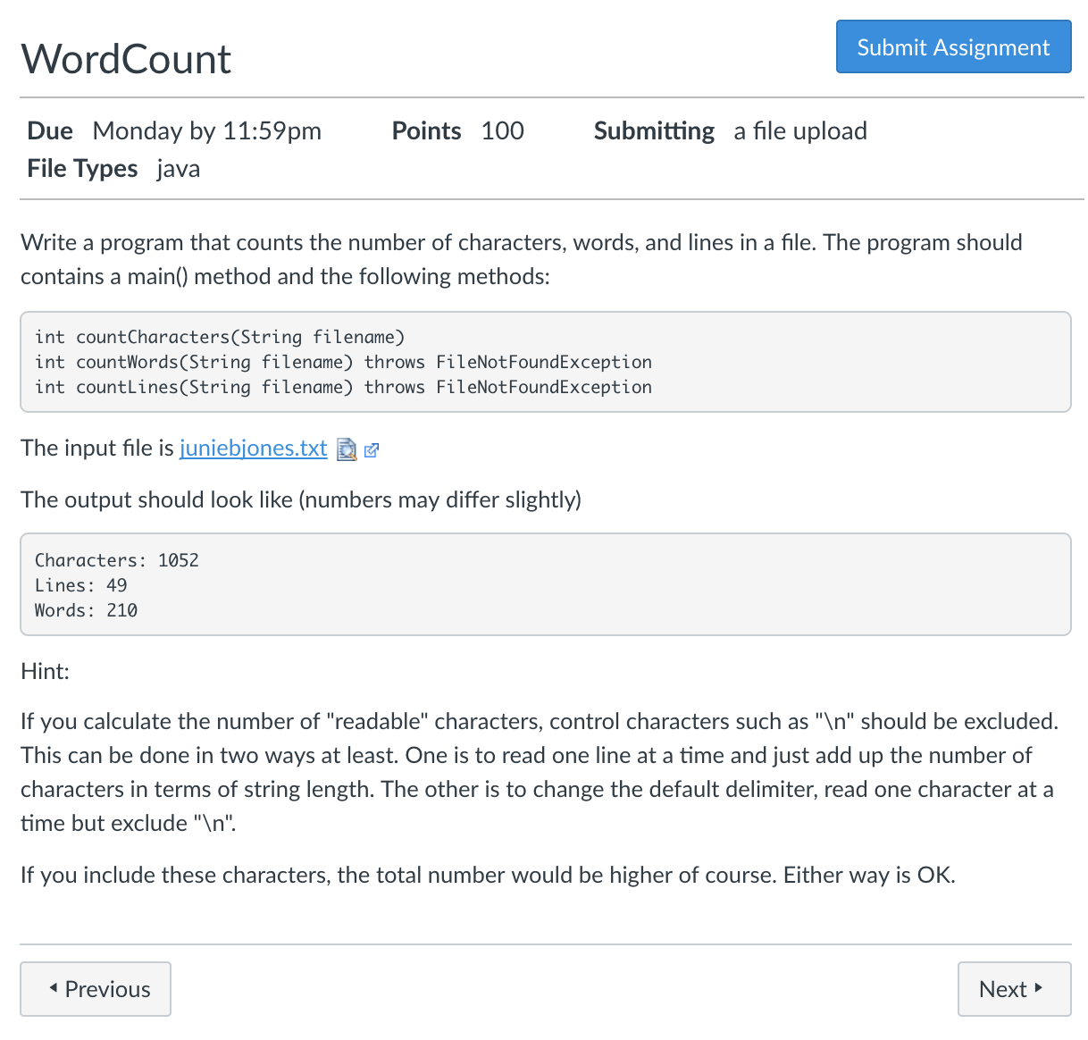Screen dimensions: 1088x1040
Task: Open juniebjones.txt in new window icon
Action: [372, 450]
